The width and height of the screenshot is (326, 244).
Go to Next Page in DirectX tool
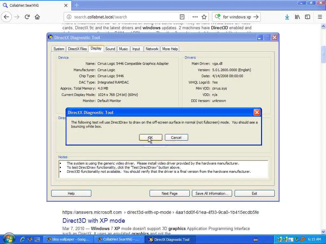[x=169, y=193]
